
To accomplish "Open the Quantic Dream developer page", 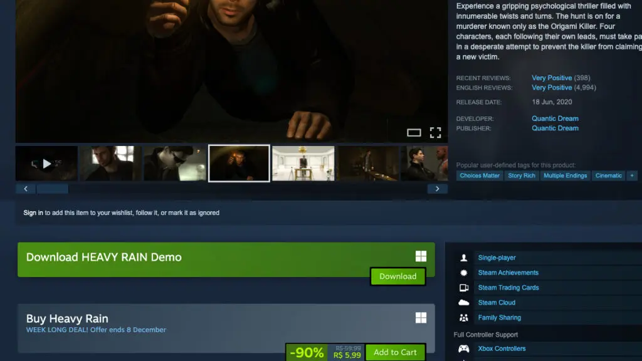I will coord(555,118).
